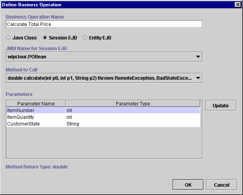Click the Parameter Type column header
The image size is (243, 195).
tap(133, 104)
